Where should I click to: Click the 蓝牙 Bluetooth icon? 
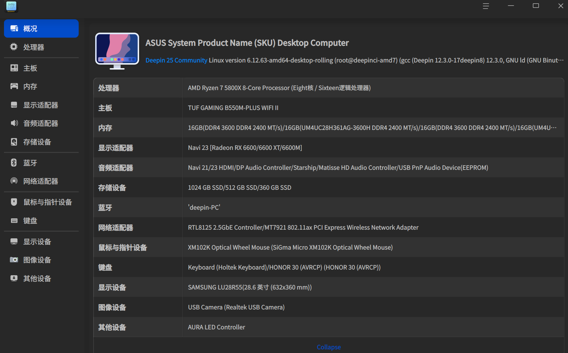14,163
